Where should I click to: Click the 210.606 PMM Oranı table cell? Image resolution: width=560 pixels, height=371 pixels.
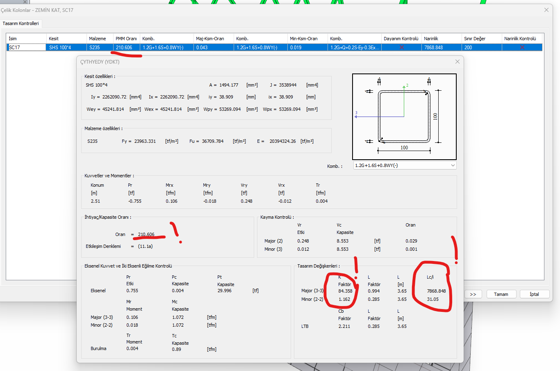click(x=126, y=48)
